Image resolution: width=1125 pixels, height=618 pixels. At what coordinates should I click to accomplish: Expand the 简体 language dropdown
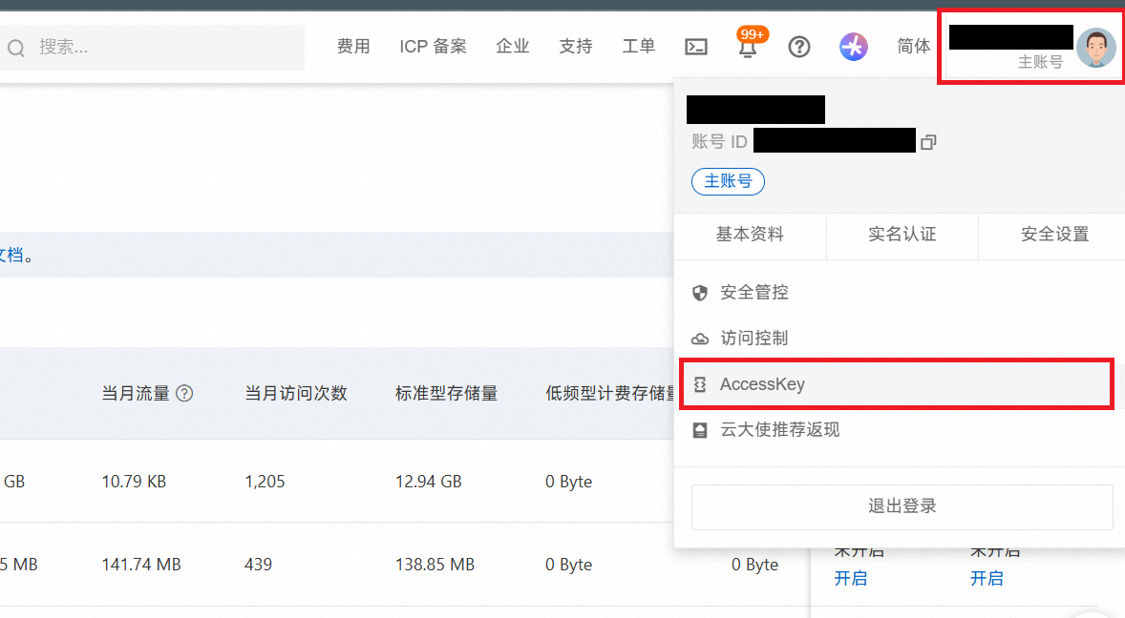pyautogui.click(x=914, y=47)
